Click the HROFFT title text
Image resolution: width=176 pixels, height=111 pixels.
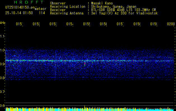coord(29,2)
